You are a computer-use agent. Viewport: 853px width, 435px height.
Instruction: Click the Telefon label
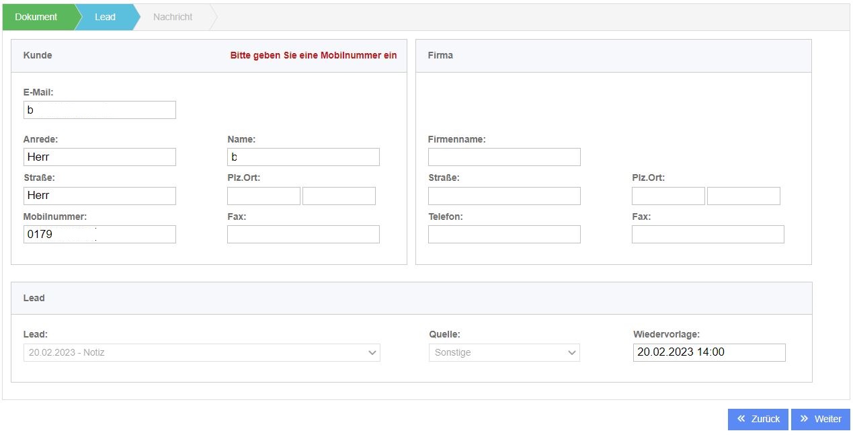coord(445,216)
